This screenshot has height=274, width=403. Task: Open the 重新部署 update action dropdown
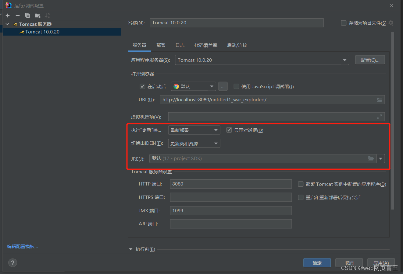point(194,130)
